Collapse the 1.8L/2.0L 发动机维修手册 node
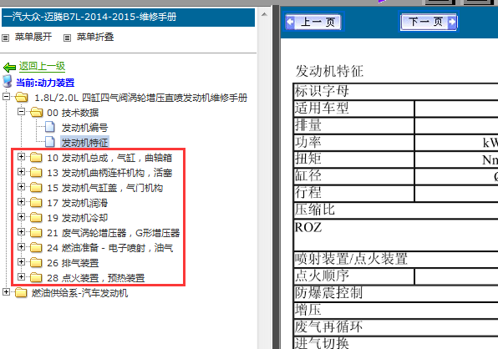The image size is (498, 349). (x=6, y=97)
